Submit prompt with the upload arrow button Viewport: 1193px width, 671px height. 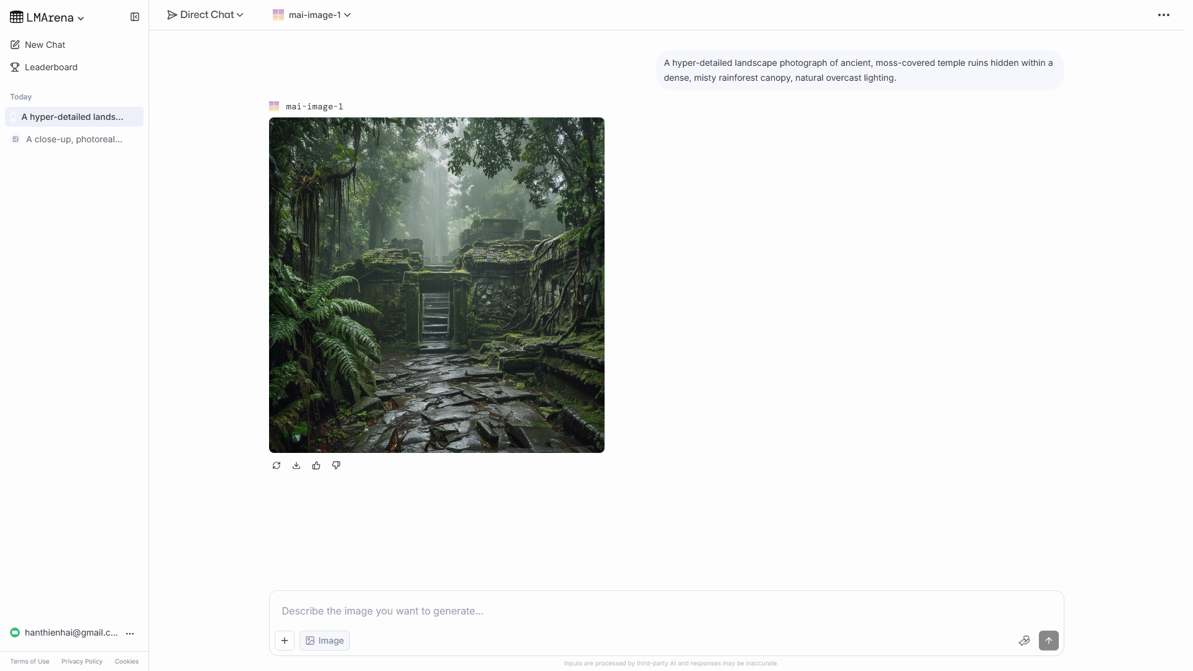tap(1048, 640)
